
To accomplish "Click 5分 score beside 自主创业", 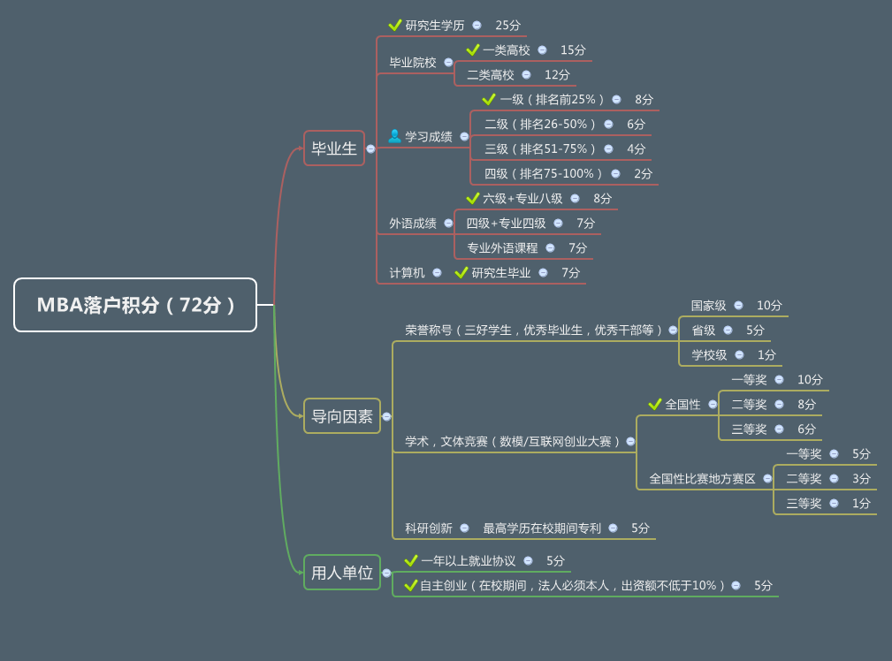I will coord(763,585).
